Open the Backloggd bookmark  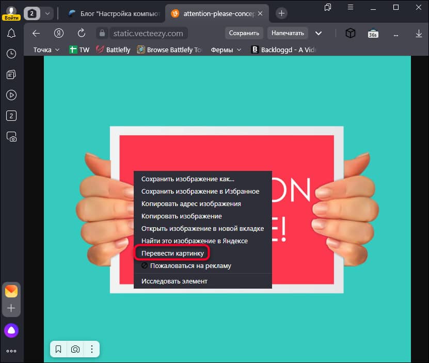(284, 50)
